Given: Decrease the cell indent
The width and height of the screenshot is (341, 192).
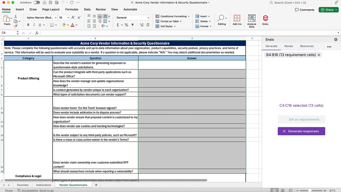Looking at the screenshot, I should pyautogui.click(x=89, y=26).
